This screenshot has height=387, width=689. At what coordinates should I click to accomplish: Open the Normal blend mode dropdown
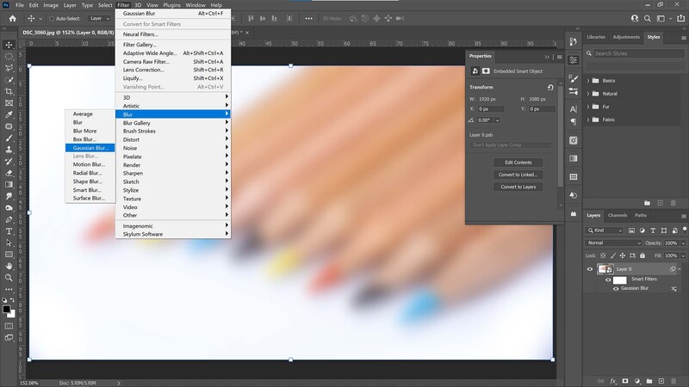613,243
